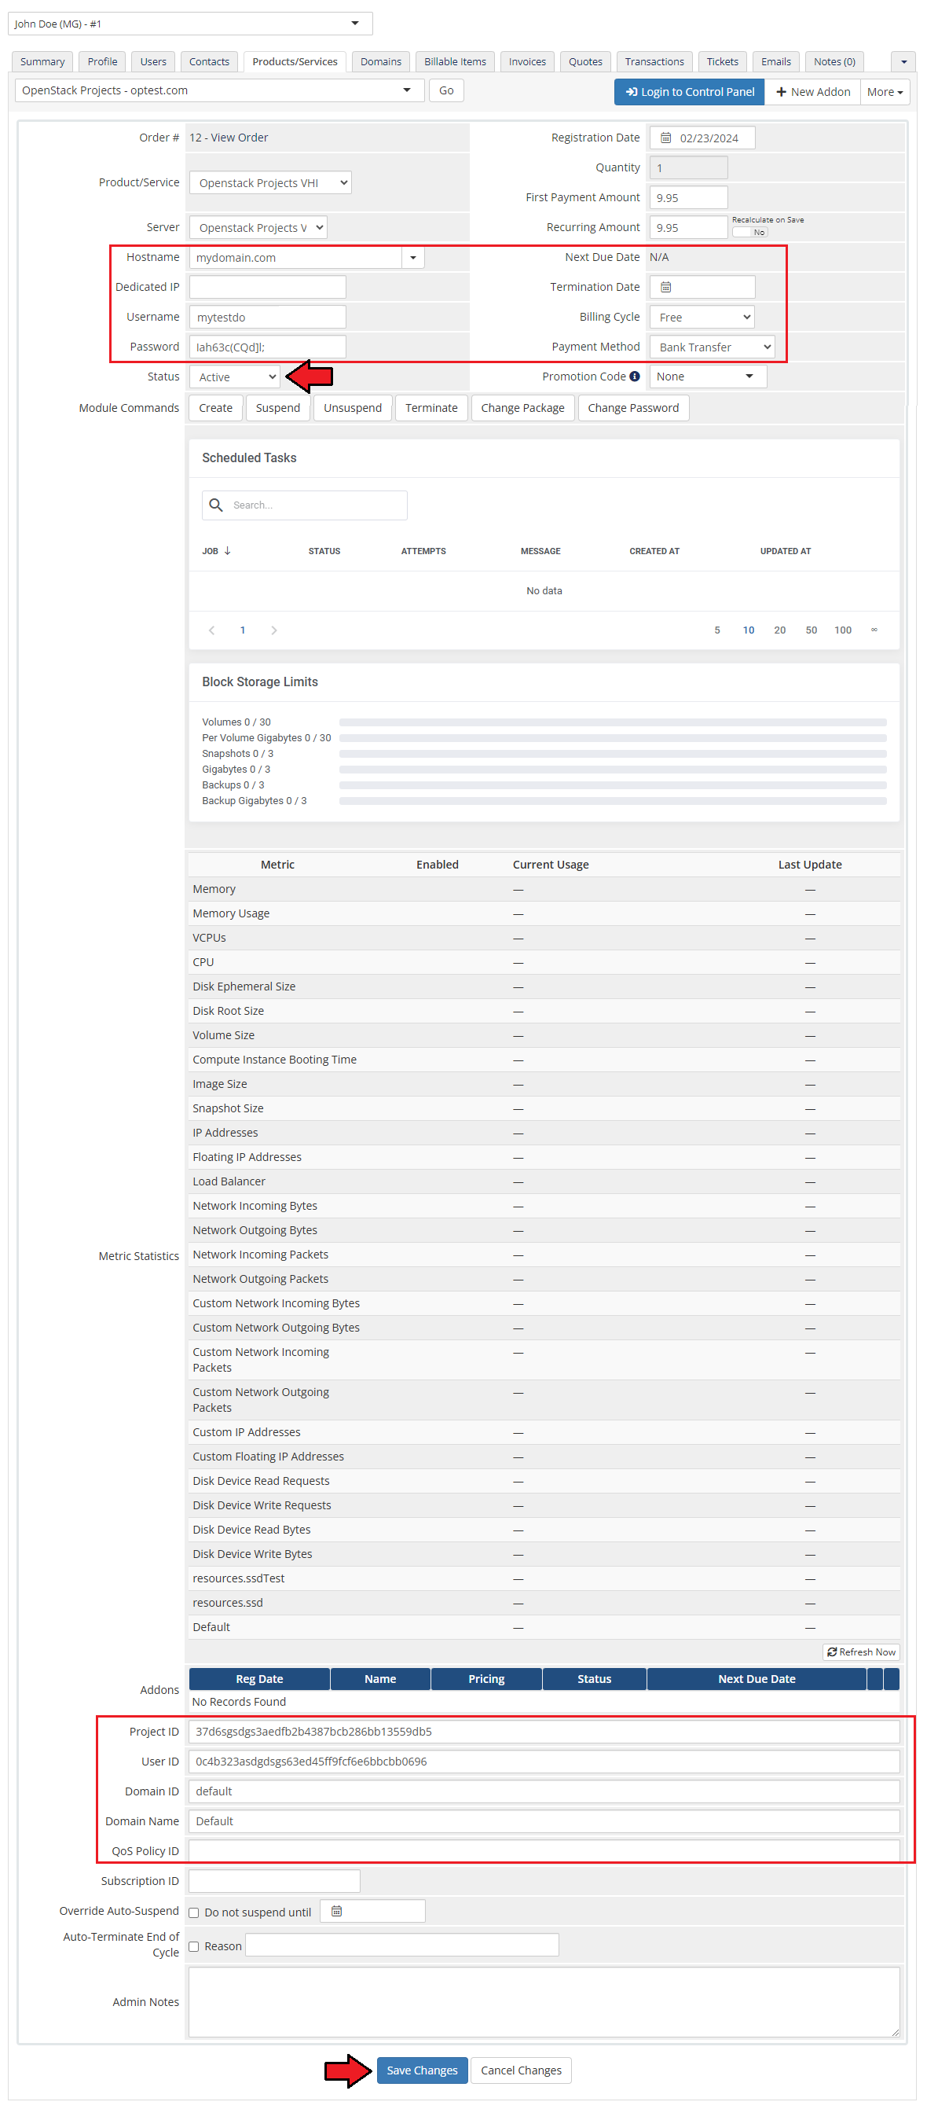Expand the Hostname dropdown arrow

pos(413,257)
